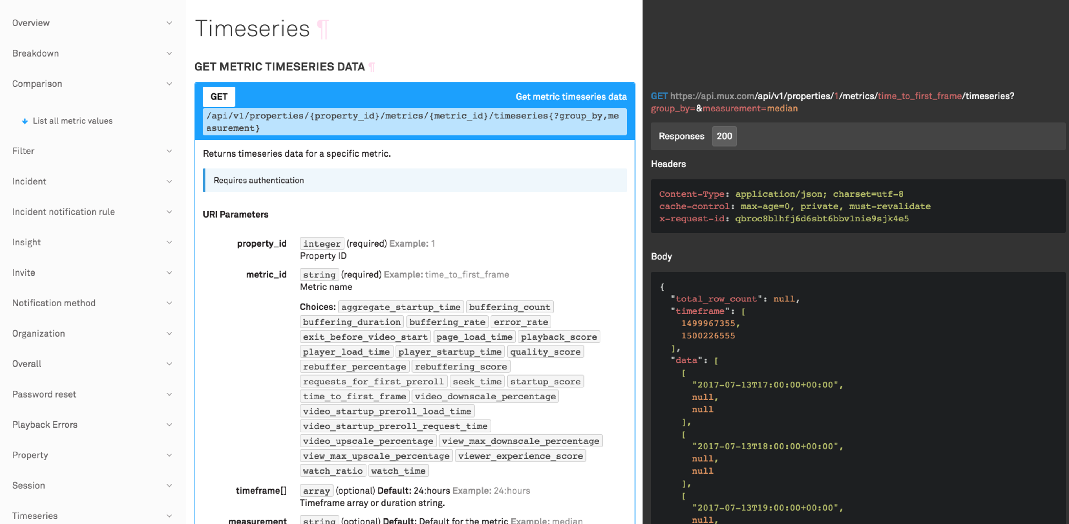
Task: Click the view_max_downscale_percentage choice
Action: [x=520, y=441]
